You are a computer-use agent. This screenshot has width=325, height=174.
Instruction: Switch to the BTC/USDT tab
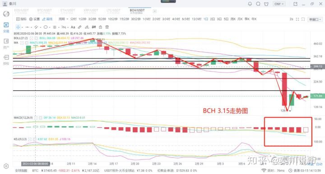[44, 11]
